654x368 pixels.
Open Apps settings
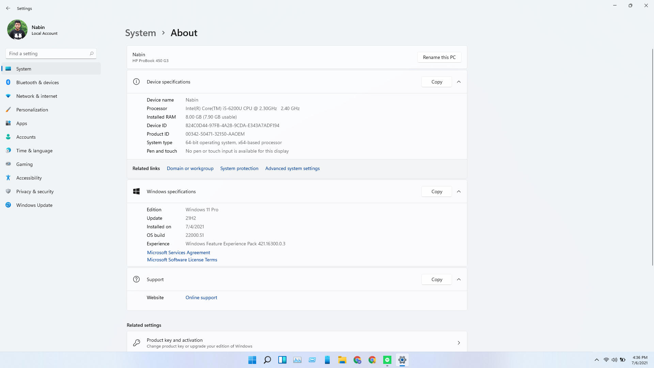pyautogui.click(x=51, y=123)
